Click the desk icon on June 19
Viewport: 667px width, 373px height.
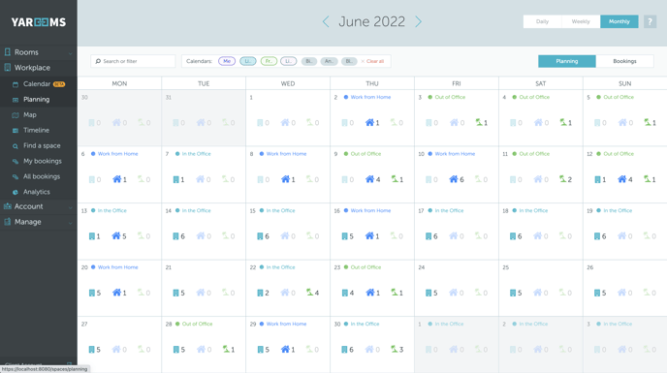[597, 236]
